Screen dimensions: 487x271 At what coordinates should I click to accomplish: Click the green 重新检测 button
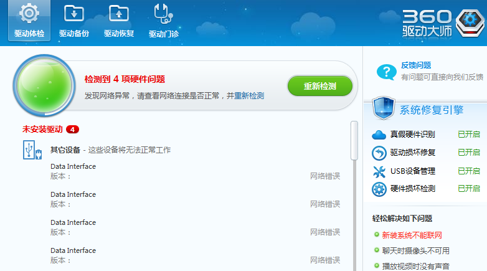coord(320,86)
